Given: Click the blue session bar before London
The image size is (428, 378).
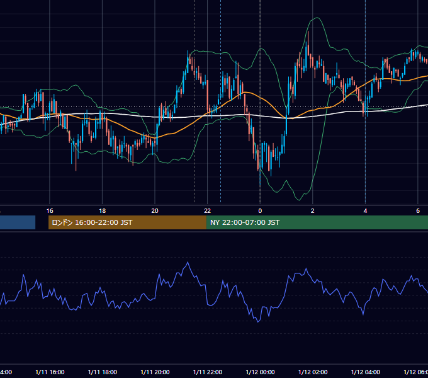Looking at the screenshot, I should point(18,222).
